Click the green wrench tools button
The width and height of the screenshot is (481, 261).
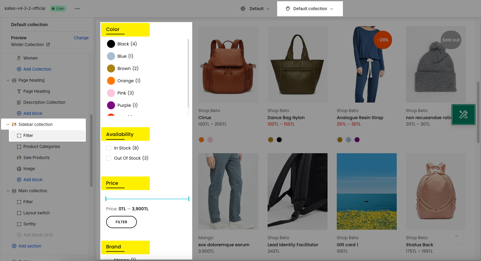point(463,115)
